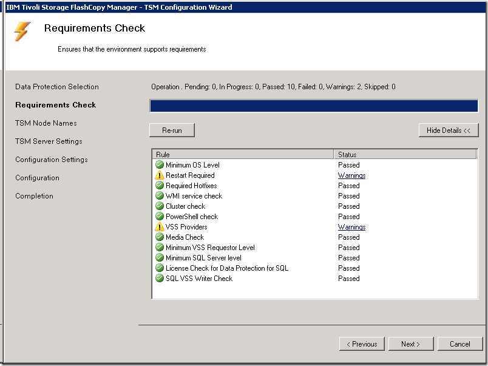
Task: Open Warnings link for Restart Required
Action: [x=351, y=175]
